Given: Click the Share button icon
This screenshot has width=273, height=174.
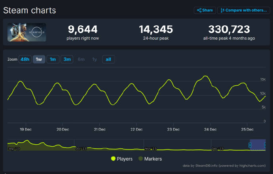Looking at the screenshot, I should pos(199,10).
